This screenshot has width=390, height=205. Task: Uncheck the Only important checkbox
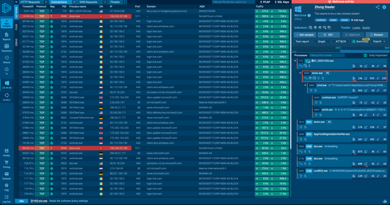coord(365,55)
